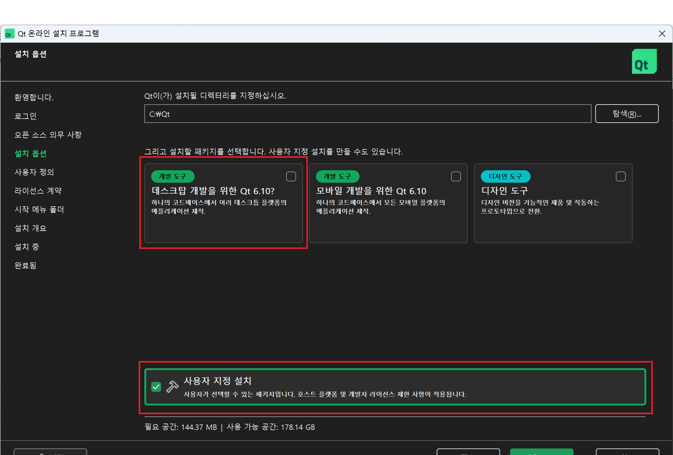Image resolution: width=673 pixels, height=455 pixels.
Task: Open the 라이선스 계약 step
Action: tap(38, 191)
